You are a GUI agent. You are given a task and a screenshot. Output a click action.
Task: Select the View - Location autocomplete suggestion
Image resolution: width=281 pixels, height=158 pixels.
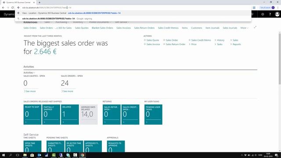(x=133, y=13)
